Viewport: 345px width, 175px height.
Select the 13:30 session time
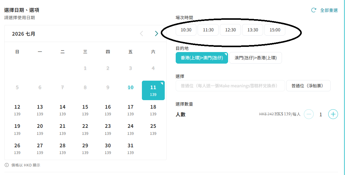(253, 30)
